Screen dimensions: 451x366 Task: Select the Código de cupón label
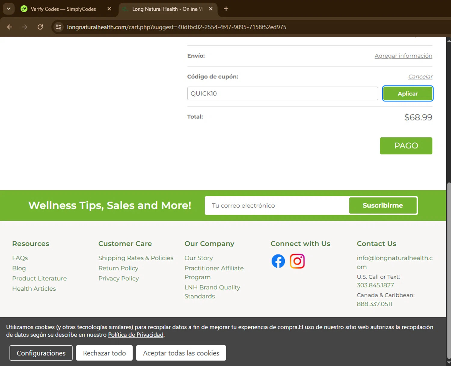pyautogui.click(x=213, y=77)
